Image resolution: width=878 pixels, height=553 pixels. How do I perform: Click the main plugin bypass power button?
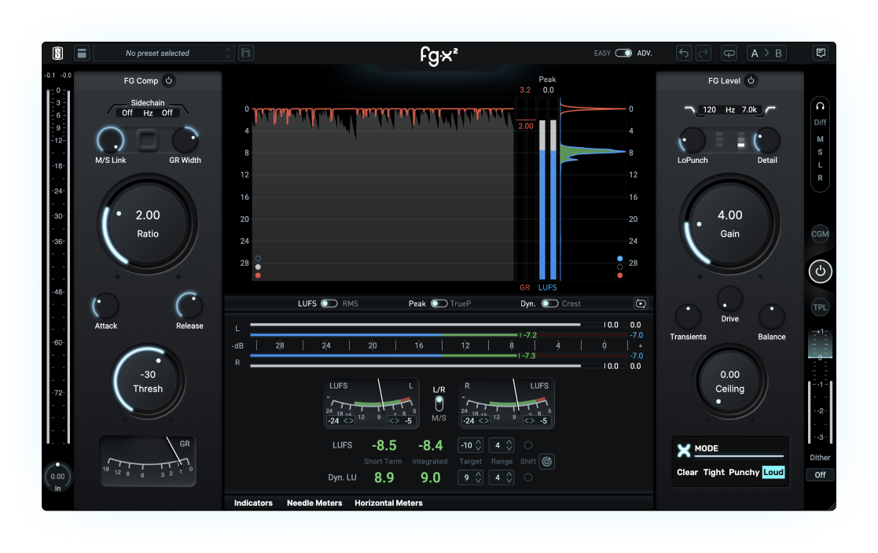pyautogui.click(x=820, y=271)
